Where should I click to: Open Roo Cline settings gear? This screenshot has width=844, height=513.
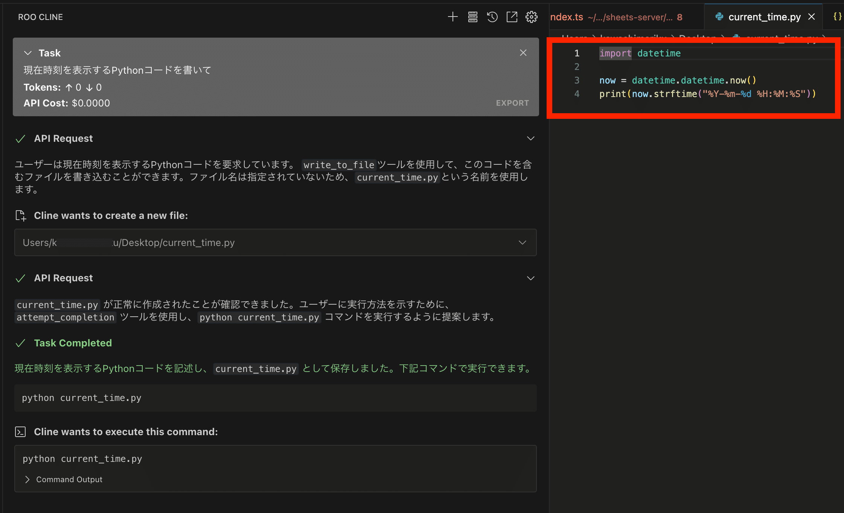coord(531,17)
